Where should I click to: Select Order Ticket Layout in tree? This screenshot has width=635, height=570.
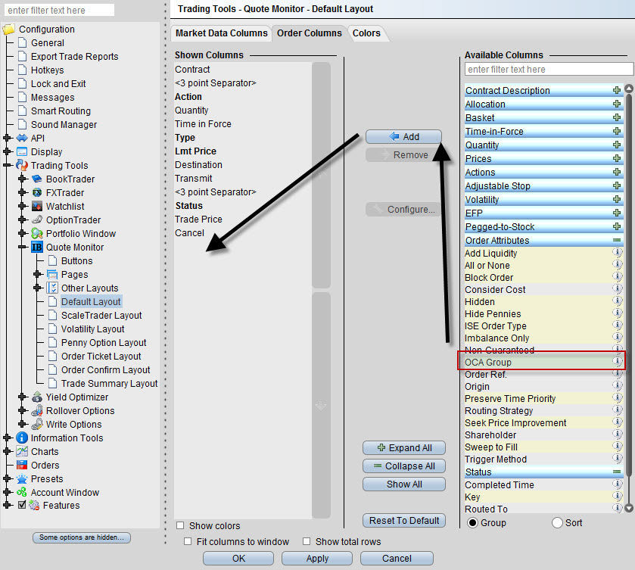pos(101,356)
